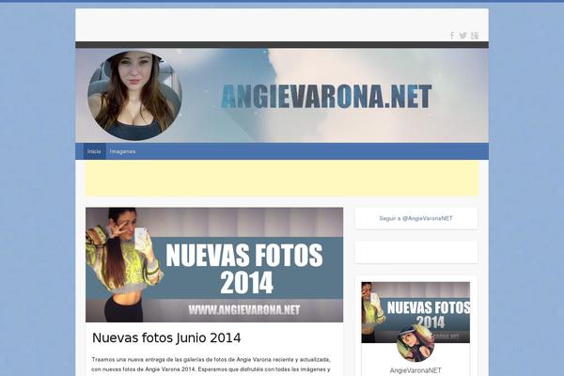Screen dimensions: 564x376
Task: Open the Imagenes menu item
Action: pyautogui.click(x=122, y=151)
